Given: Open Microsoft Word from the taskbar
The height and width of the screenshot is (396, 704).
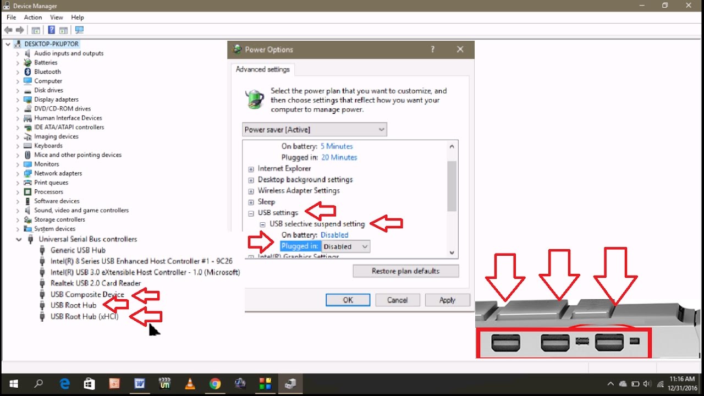Looking at the screenshot, I should tap(140, 384).
